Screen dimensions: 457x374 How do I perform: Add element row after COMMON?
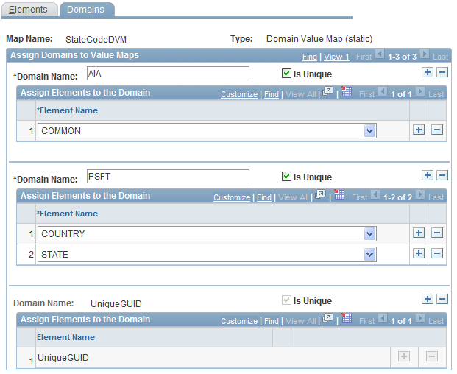point(419,130)
